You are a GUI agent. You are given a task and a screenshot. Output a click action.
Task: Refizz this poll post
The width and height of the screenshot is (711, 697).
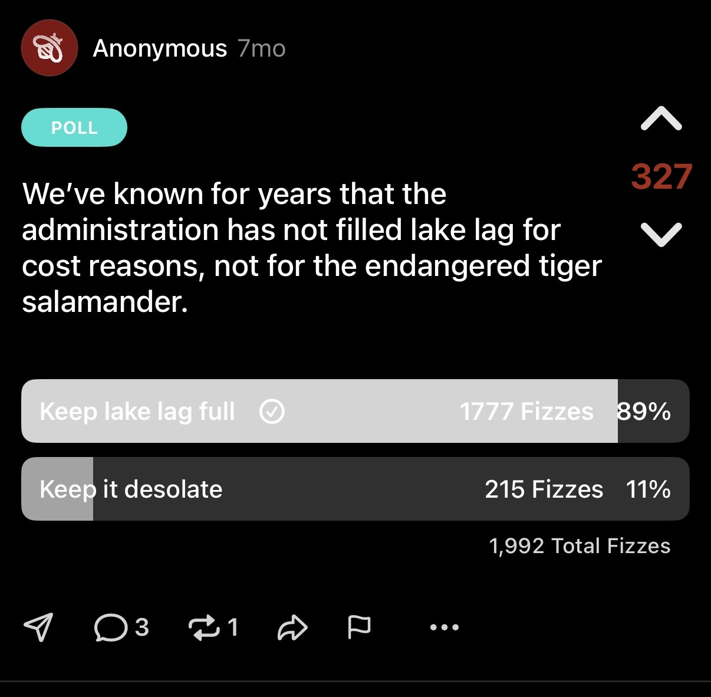(204, 627)
